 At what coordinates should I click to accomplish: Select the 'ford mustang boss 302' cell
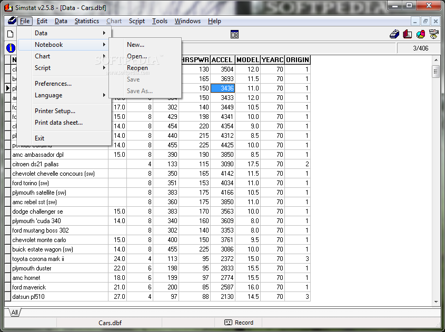click(60, 230)
